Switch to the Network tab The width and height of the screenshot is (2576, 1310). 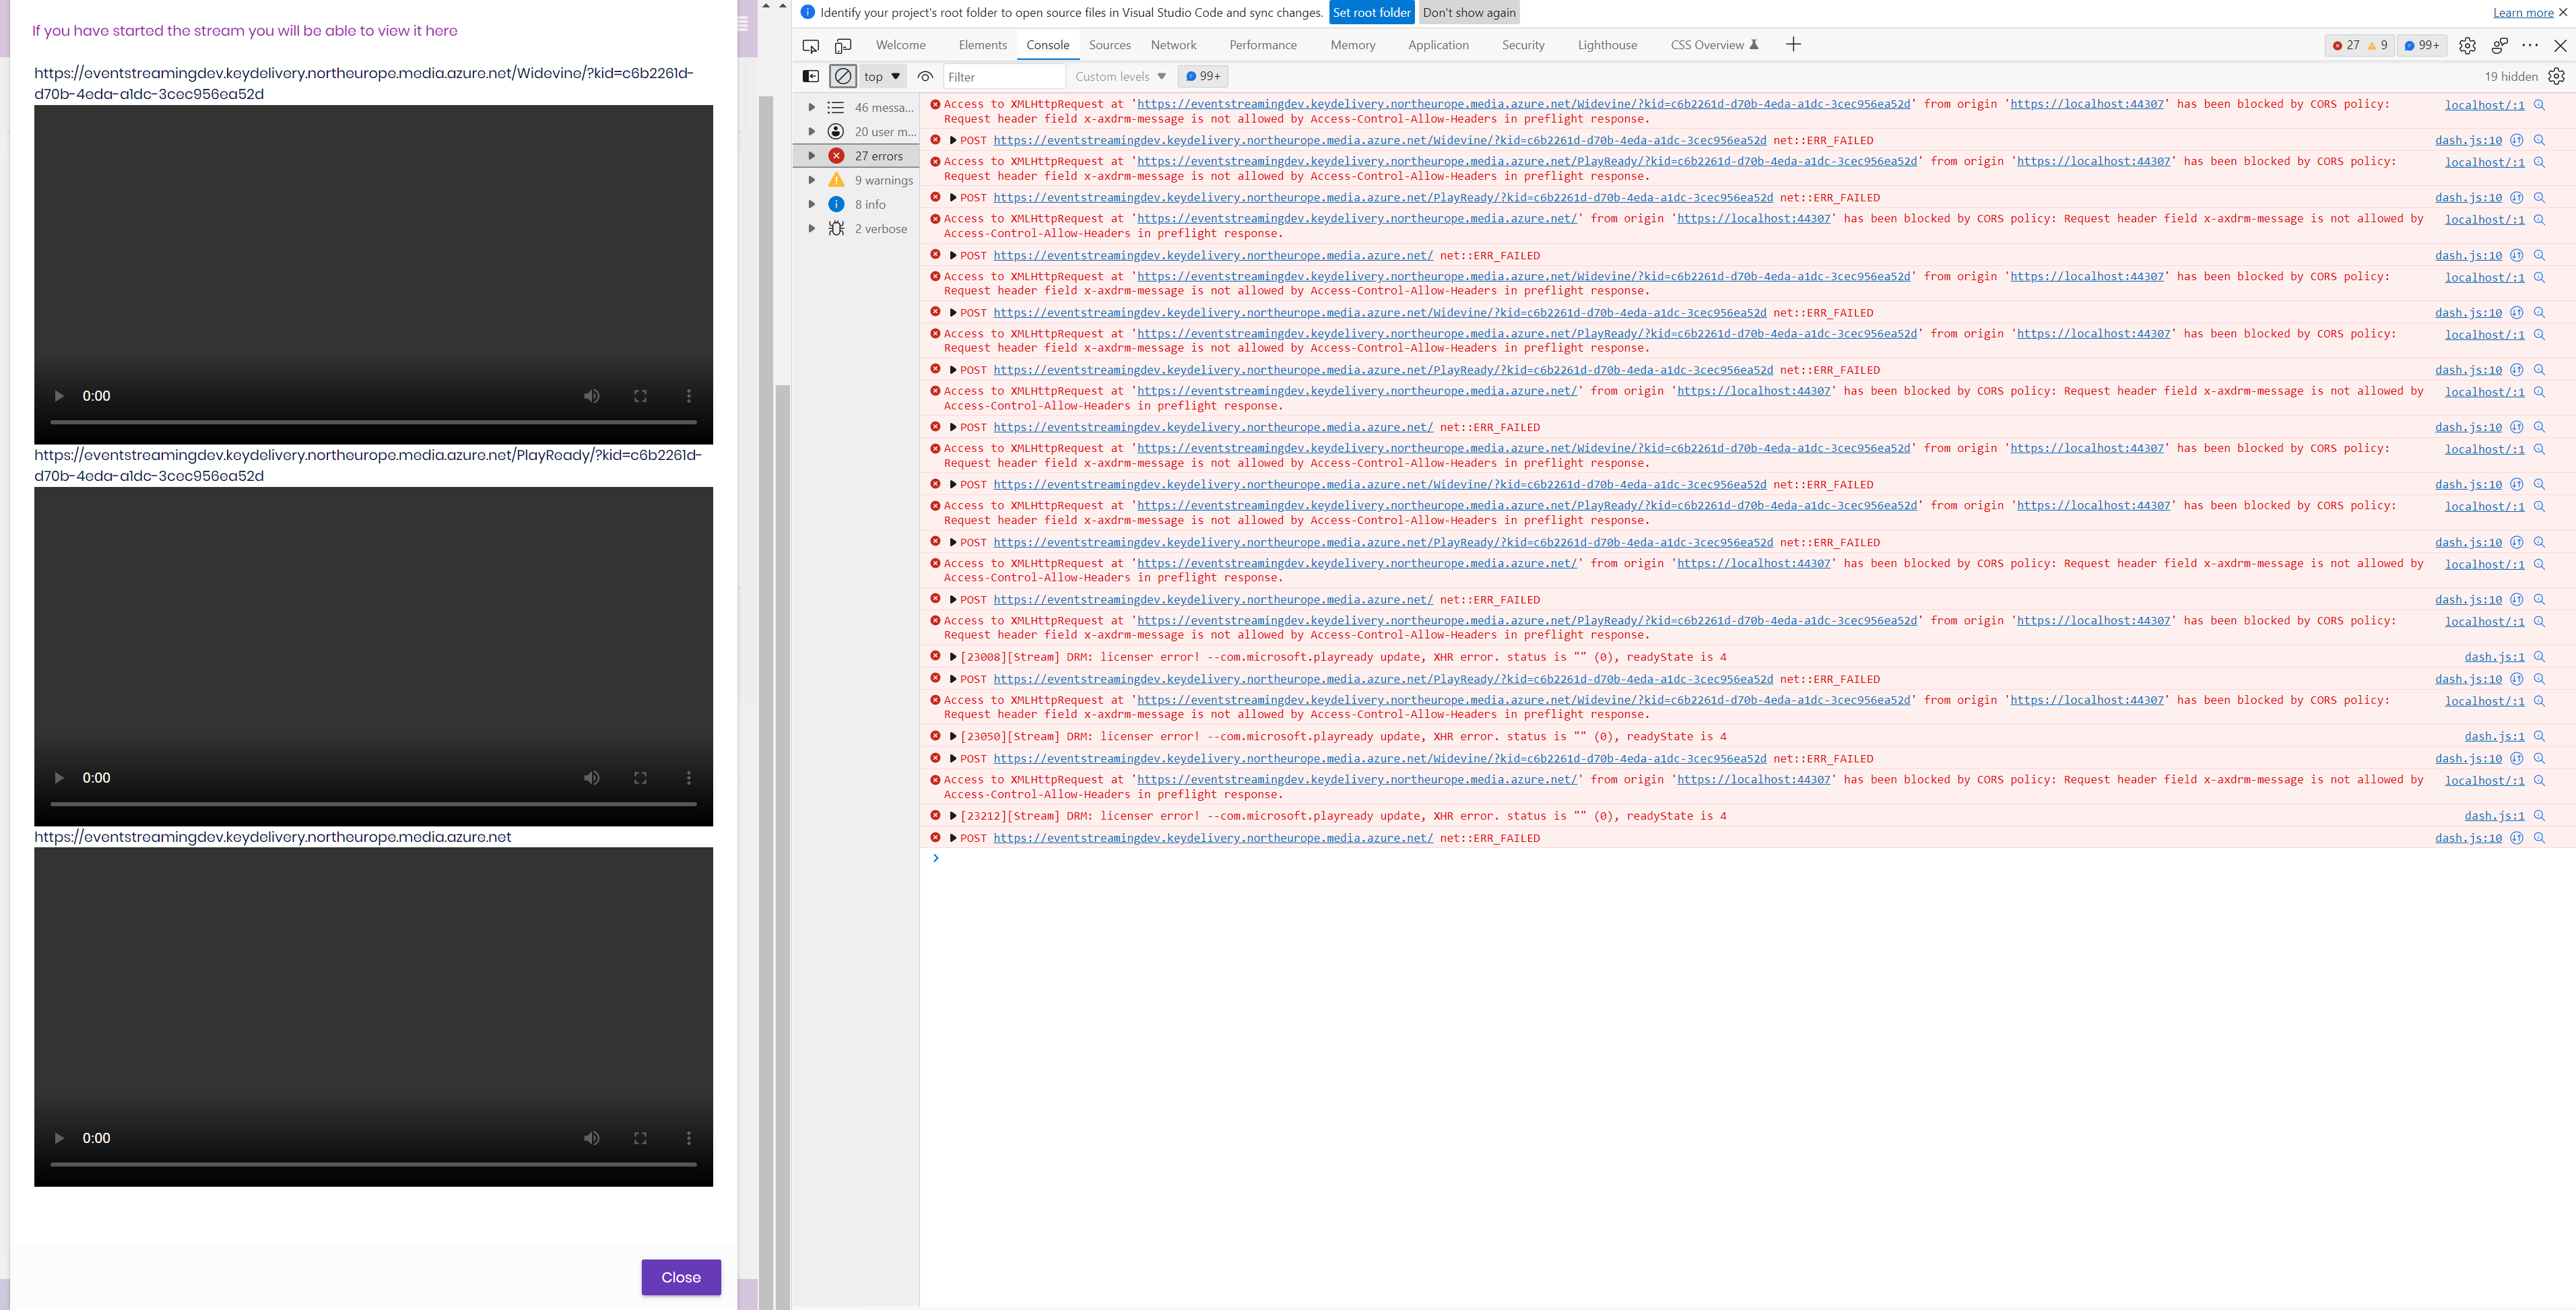pos(1173,45)
